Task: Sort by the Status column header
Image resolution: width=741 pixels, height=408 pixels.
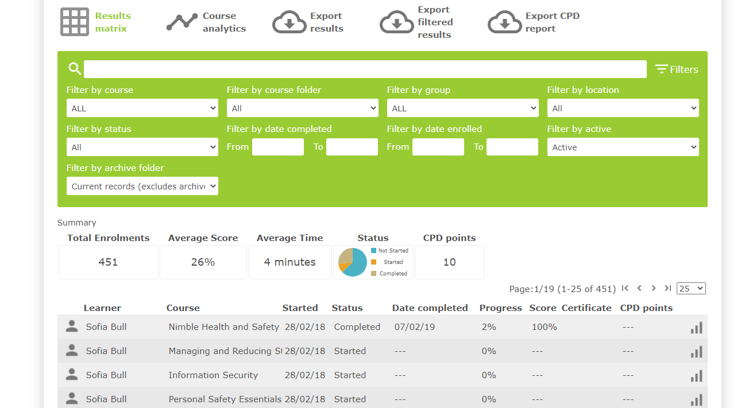Action: pyautogui.click(x=347, y=308)
